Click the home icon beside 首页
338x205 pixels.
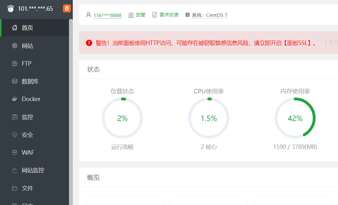[x=15, y=28]
